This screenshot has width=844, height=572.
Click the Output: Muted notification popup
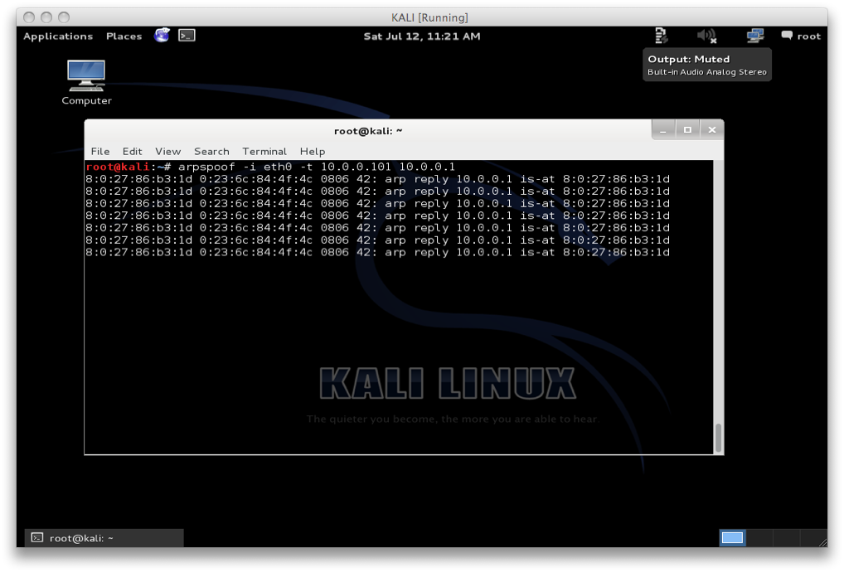pyautogui.click(x=706, y=65)
